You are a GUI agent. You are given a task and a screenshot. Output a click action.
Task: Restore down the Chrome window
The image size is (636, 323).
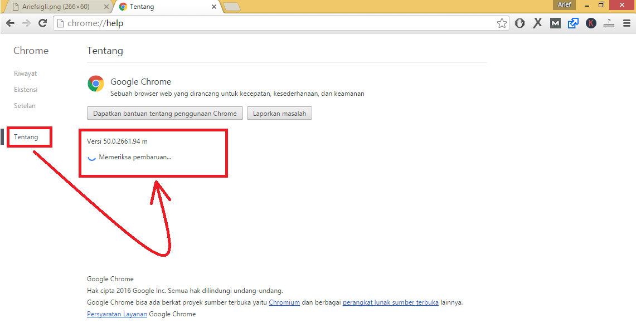tap(601, 5)
